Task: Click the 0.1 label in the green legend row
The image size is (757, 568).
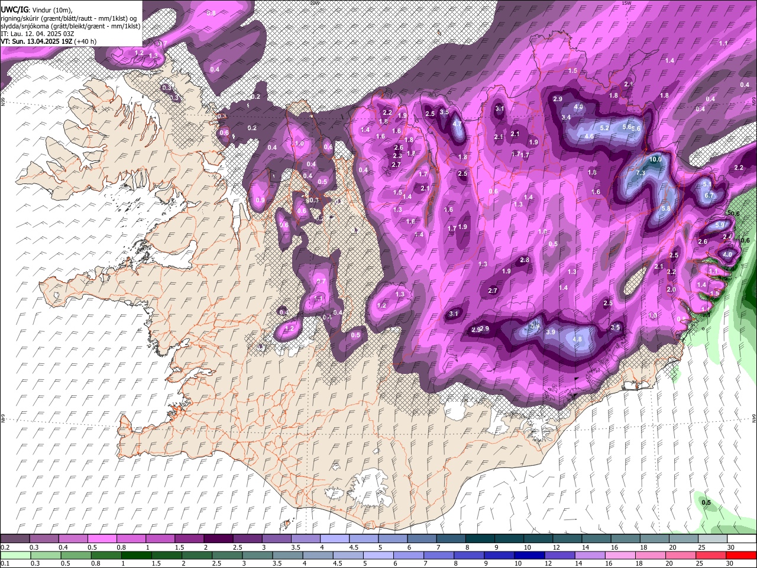Action: 5,564
